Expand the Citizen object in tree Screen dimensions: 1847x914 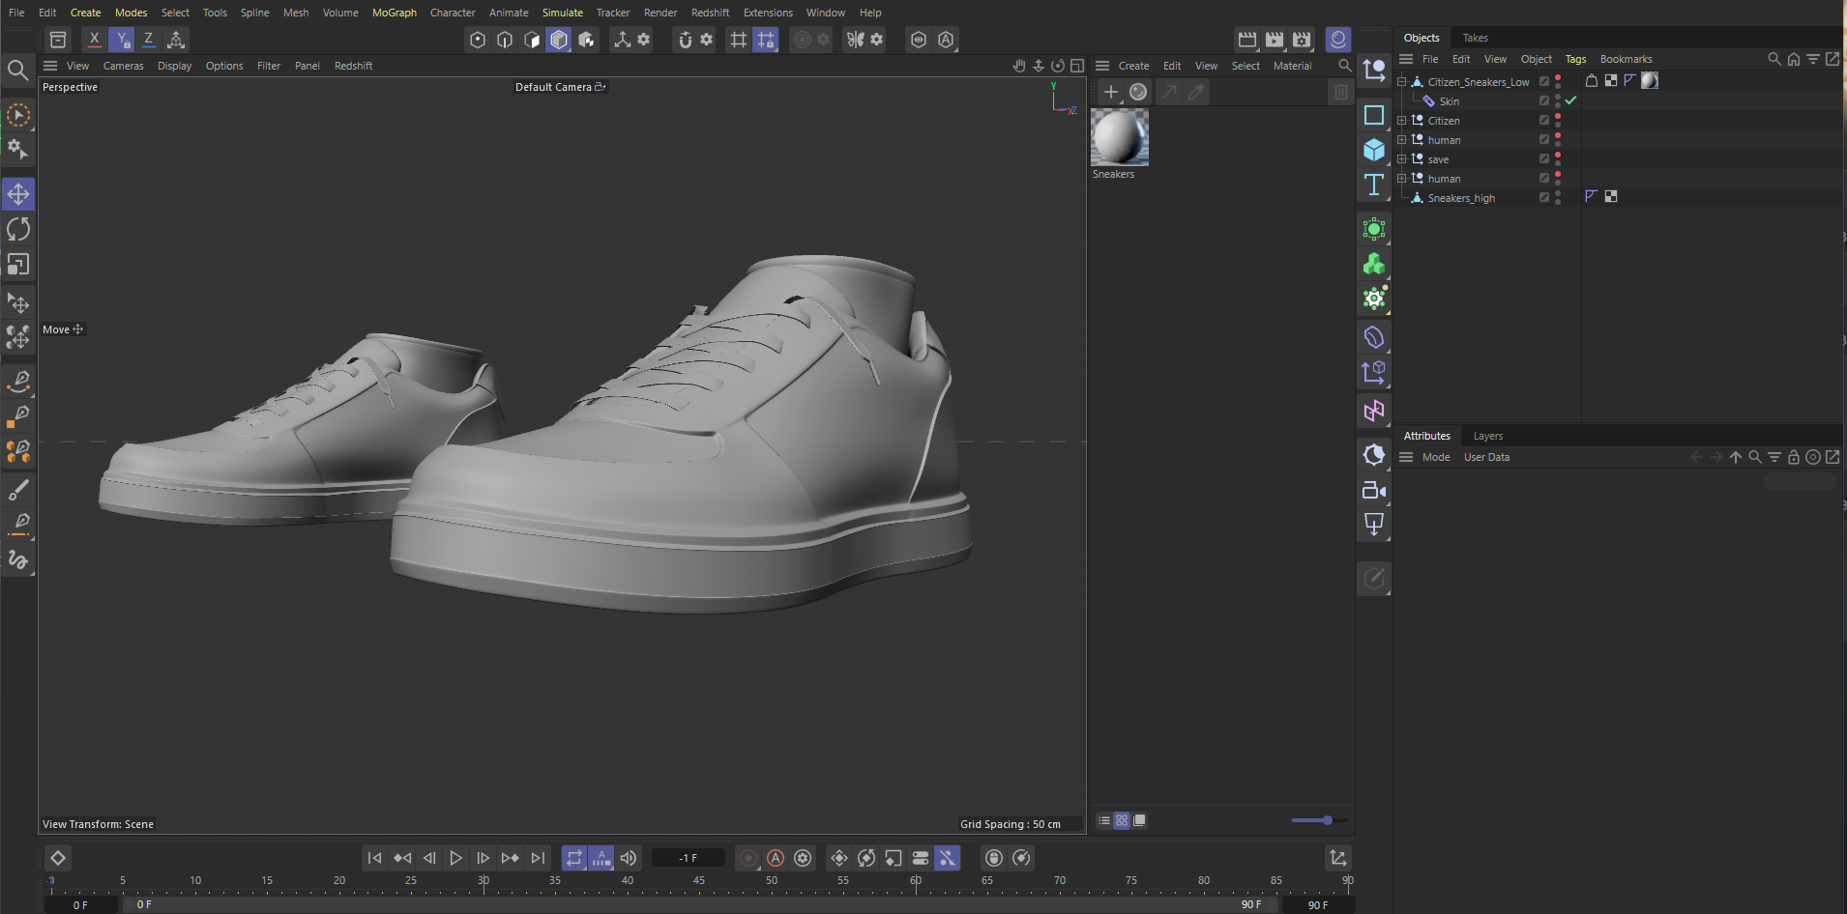click(x=1401, y=121)
